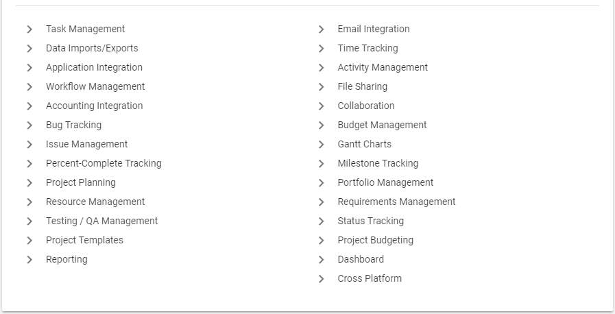The image size is (615, 314).
Task: Select the Accounting Integration item
Action: pos(94,106)
